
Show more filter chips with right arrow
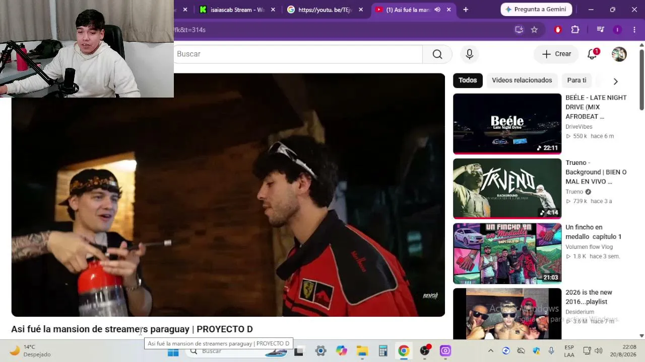pyautogui.click(x=615, y=81)
